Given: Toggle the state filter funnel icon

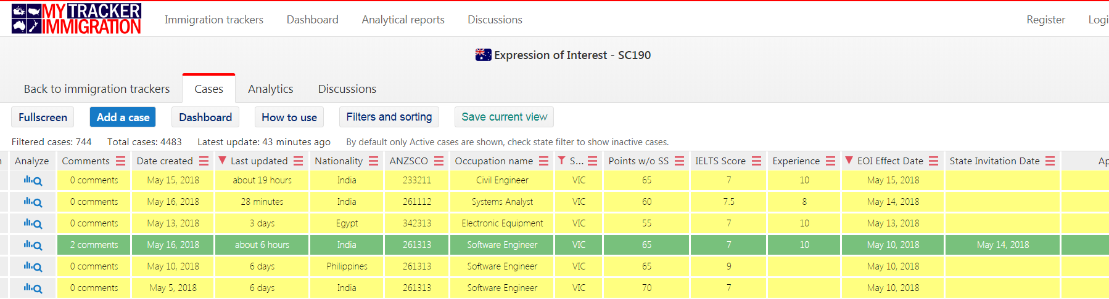Looking at the screenshot, I should (561, 161).
